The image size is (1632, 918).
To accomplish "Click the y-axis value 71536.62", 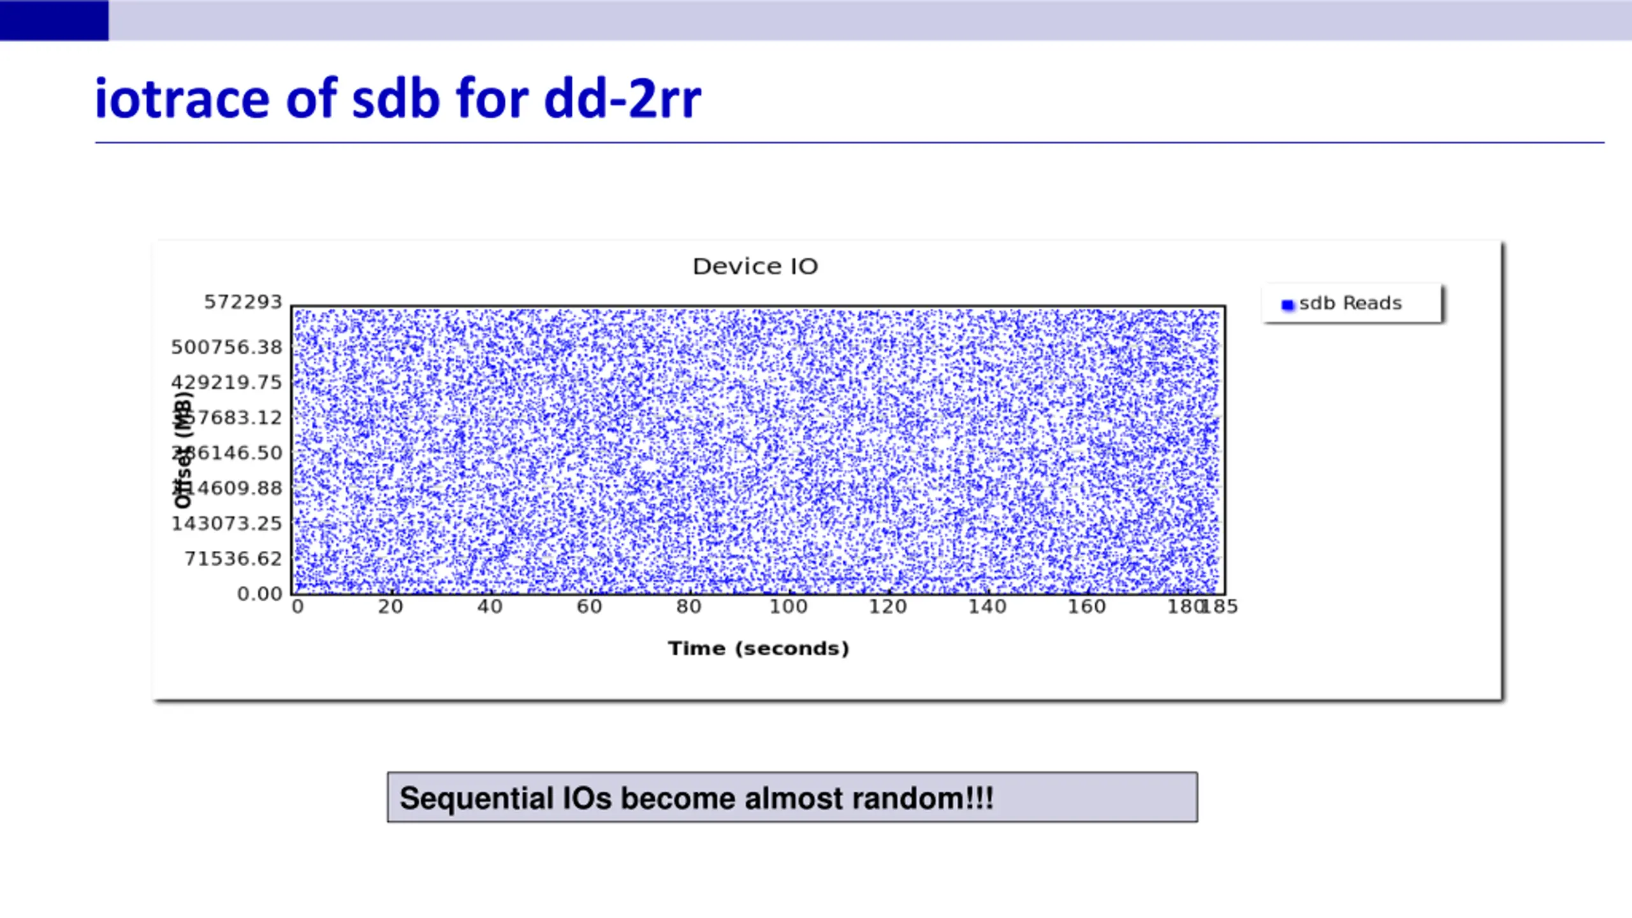I will tap(233, 558).
